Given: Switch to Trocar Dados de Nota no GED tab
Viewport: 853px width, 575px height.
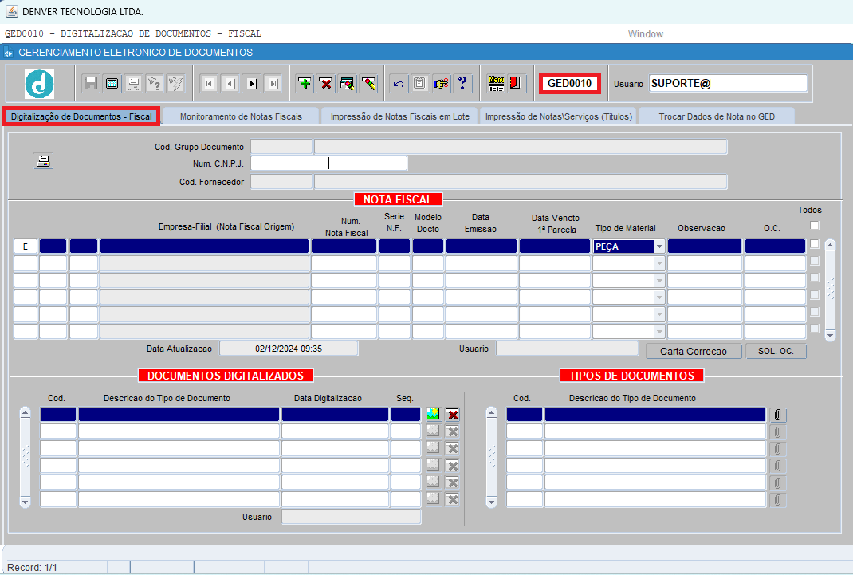Looking at the screenshot, I should (717, 116).
